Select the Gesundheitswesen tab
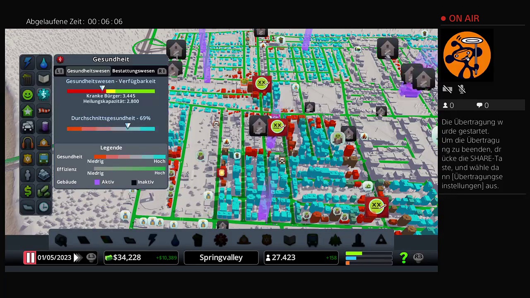 pyautogui.click(x=88, y=71)
